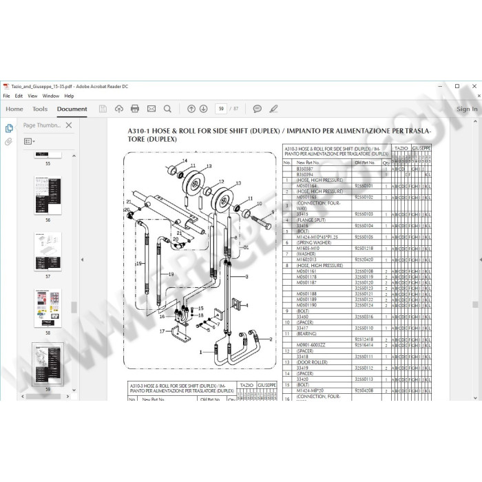Expand the right tools pane arrow
The width and height of the screenshot is (482, 482).
(x=481, y=260)
